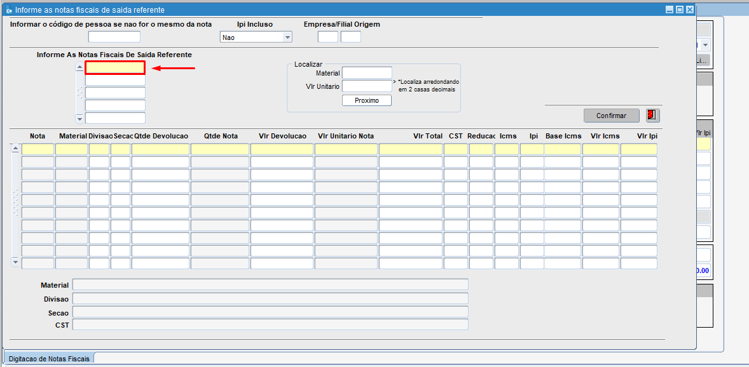
Task: Click the 'Empresa/Filial Origem' label
Action: click(x=342, y=24)
